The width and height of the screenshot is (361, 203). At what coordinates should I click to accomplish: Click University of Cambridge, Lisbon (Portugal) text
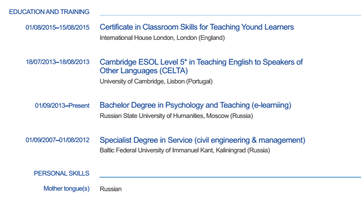156,81
